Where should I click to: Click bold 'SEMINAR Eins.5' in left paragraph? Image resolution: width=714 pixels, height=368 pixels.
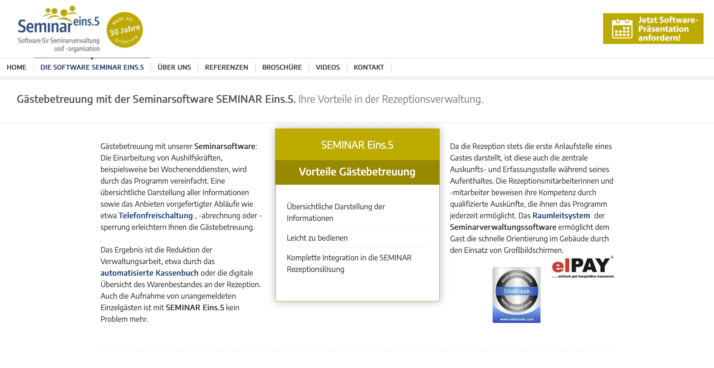[x=195, y=308]
